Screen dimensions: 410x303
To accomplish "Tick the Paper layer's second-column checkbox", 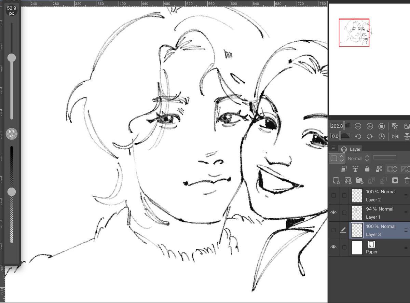I will tap(344, 247).
